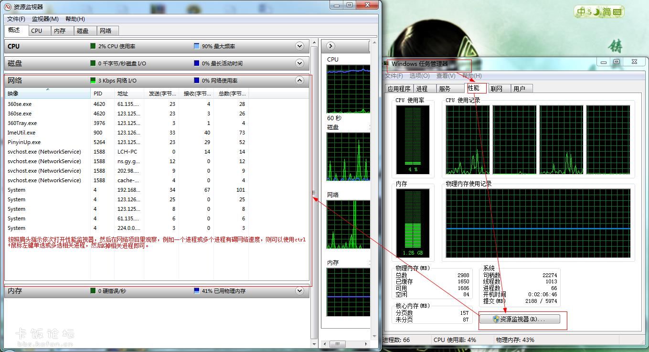Select System row with address 192.168...
Screen dimensions: 649x352
pyautogui.click(x=127, y=190)
